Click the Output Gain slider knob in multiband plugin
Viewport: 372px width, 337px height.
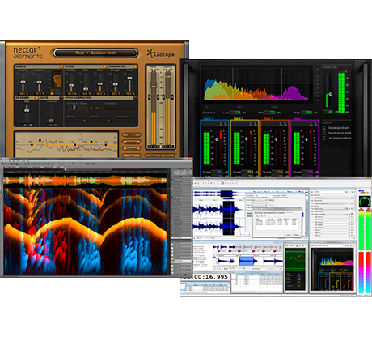click(x=330, y=94)
